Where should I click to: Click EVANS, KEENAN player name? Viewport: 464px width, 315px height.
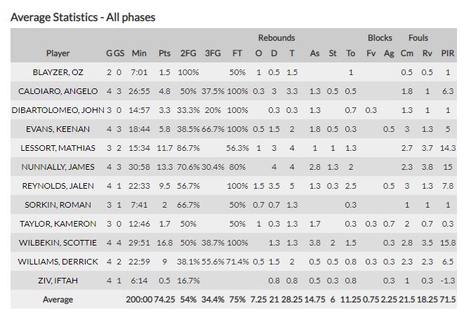pyautogui.click(x=58, y=129)
